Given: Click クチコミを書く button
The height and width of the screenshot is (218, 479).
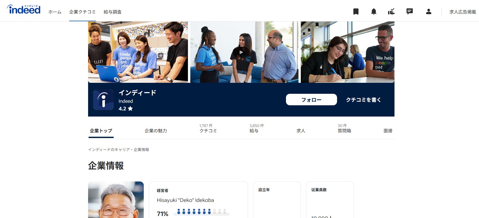Looking at the screenshot, I should coord(364,100).
